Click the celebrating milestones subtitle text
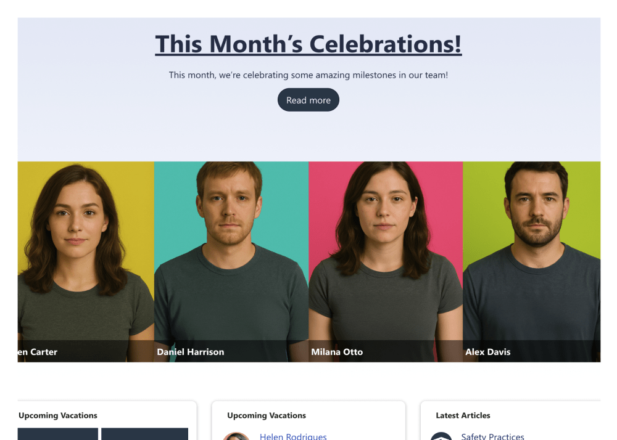The height and width of the screenshot is (440, 617). tap(308, 75)
